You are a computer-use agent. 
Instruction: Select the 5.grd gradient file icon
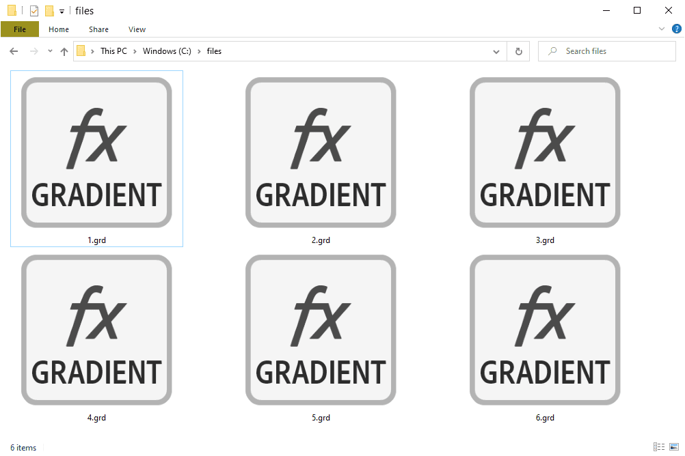tap(321, 330)
